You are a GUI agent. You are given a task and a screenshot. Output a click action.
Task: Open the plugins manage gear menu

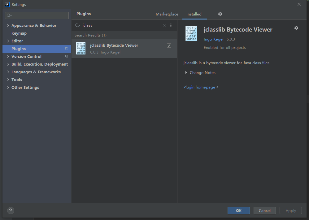(x=220, y=14)
